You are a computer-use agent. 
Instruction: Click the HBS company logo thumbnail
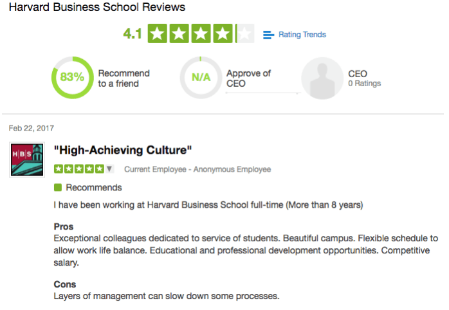(x=28, y=160)
